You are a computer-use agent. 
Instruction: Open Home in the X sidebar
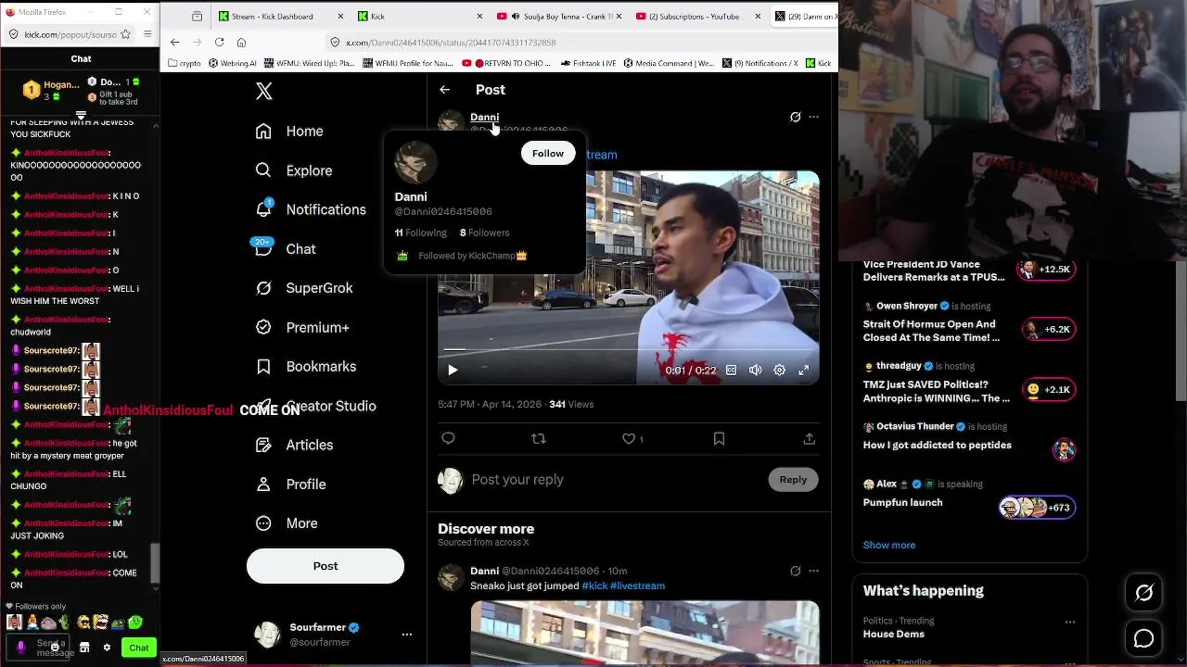point(290,132)
